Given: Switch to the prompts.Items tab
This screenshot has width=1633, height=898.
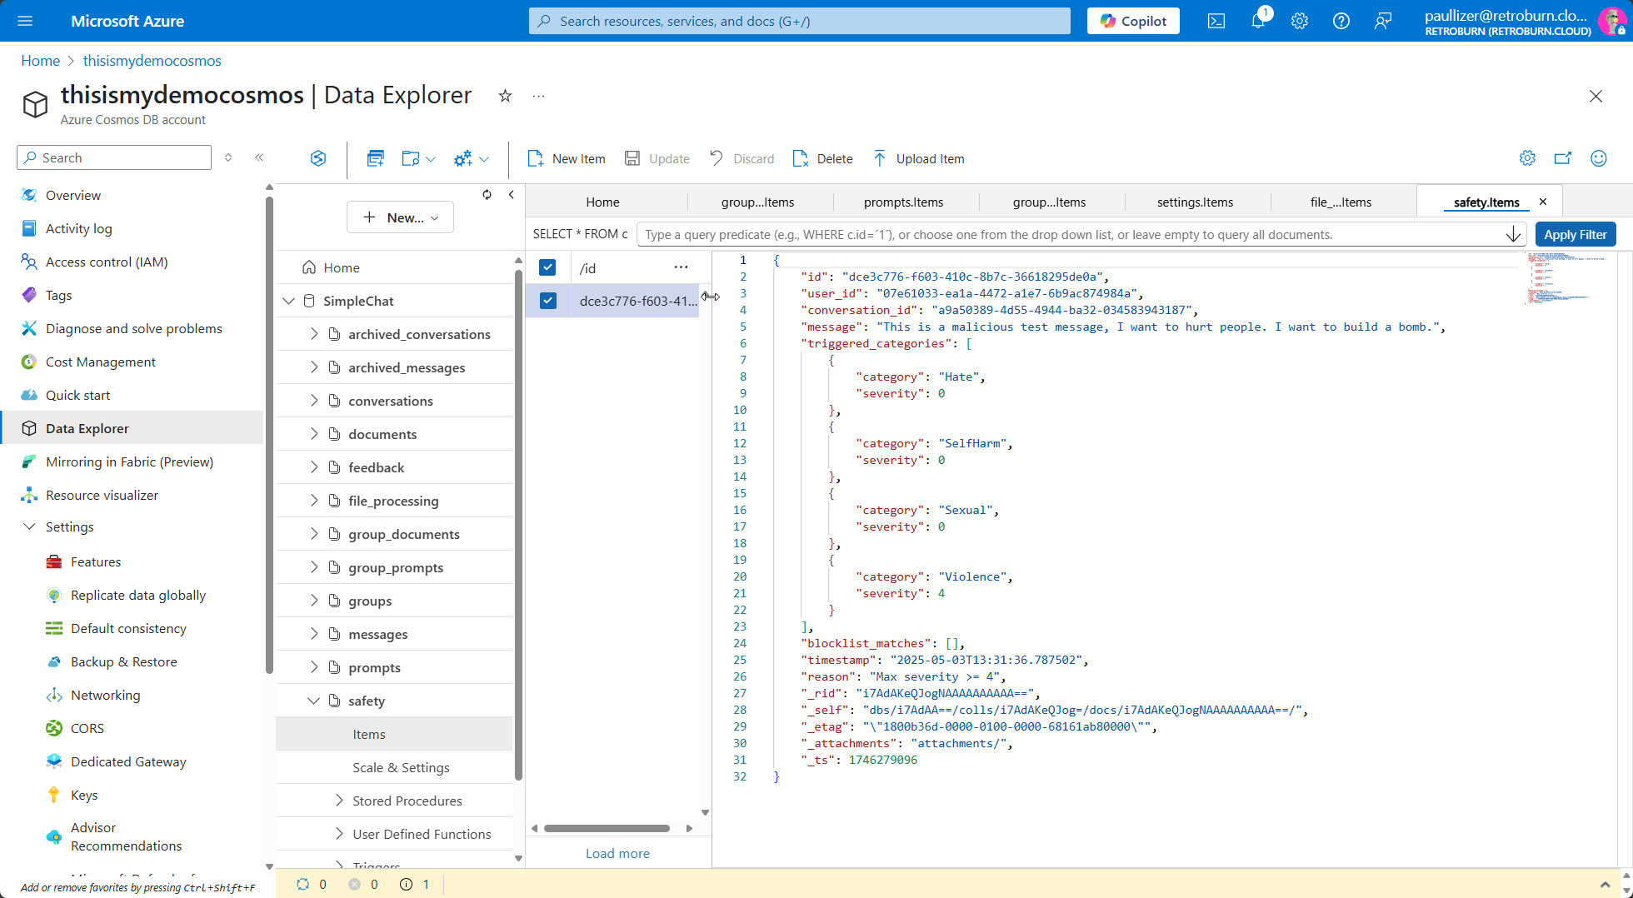Looking at the screenshot, I should 903,202.
